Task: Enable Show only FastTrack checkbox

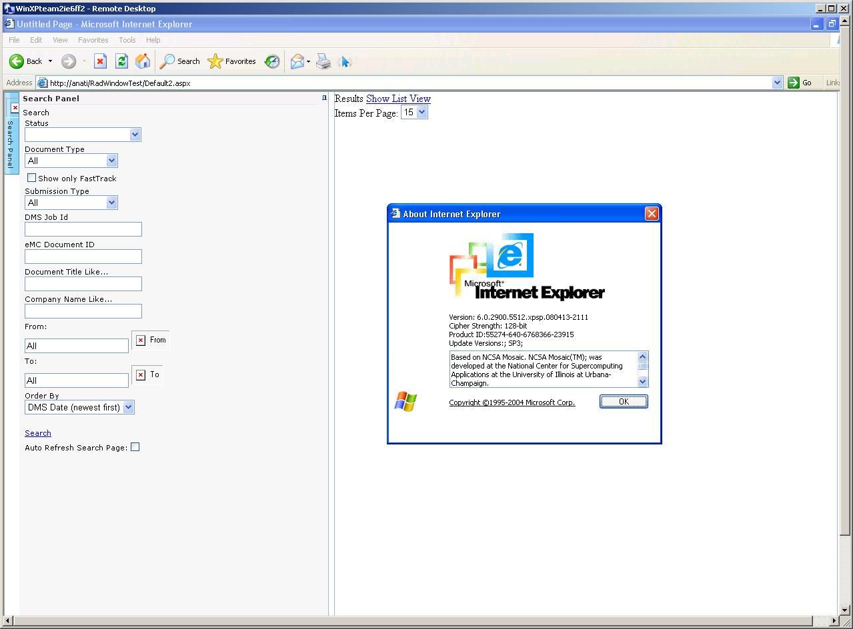Action: (x=31, y=178)
